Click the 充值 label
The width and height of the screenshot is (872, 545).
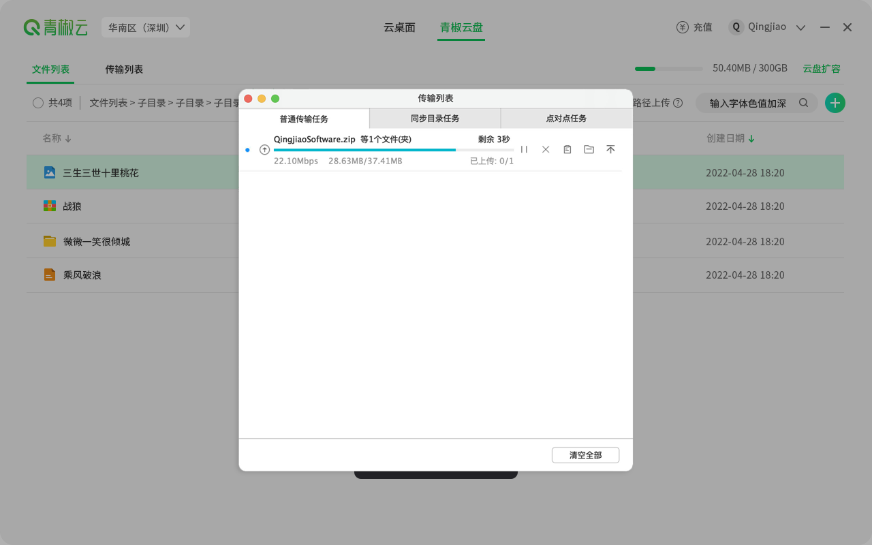click(703, 27)
